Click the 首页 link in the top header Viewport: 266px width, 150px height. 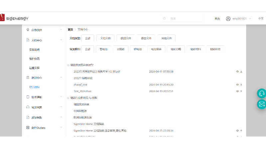(217, 19)
